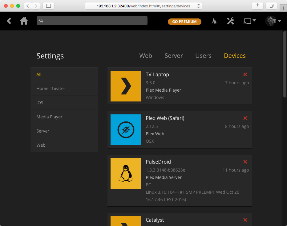The image size is (287, 226).
Task: Toggle Safari's sidebar button
Action: [x=48, y=6]
